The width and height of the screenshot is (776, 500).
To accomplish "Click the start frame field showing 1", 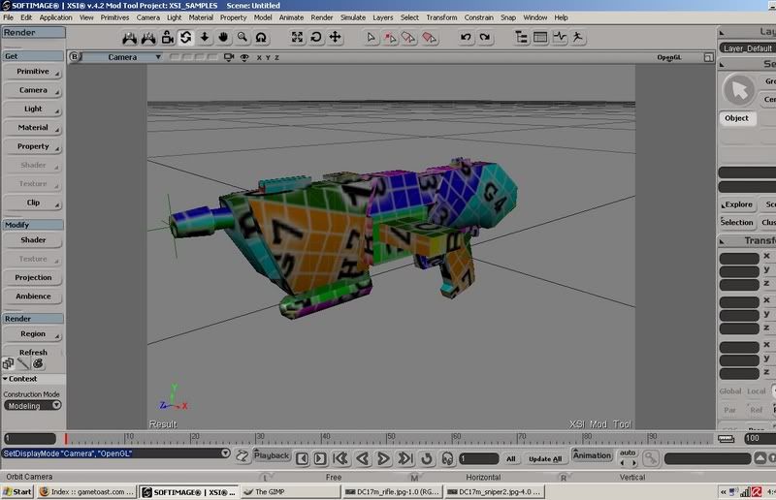I will [x=30, y=439].
